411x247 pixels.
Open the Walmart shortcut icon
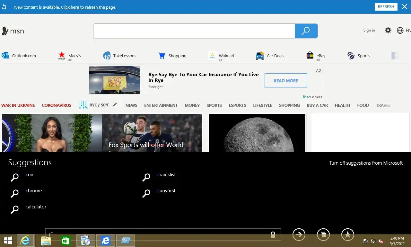[212, 56]
